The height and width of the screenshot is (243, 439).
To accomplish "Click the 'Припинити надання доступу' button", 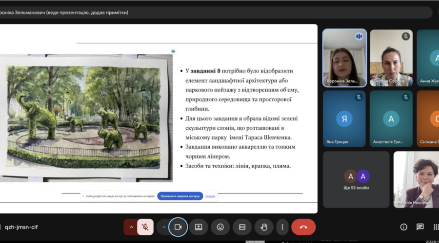I will click(180, 196).
